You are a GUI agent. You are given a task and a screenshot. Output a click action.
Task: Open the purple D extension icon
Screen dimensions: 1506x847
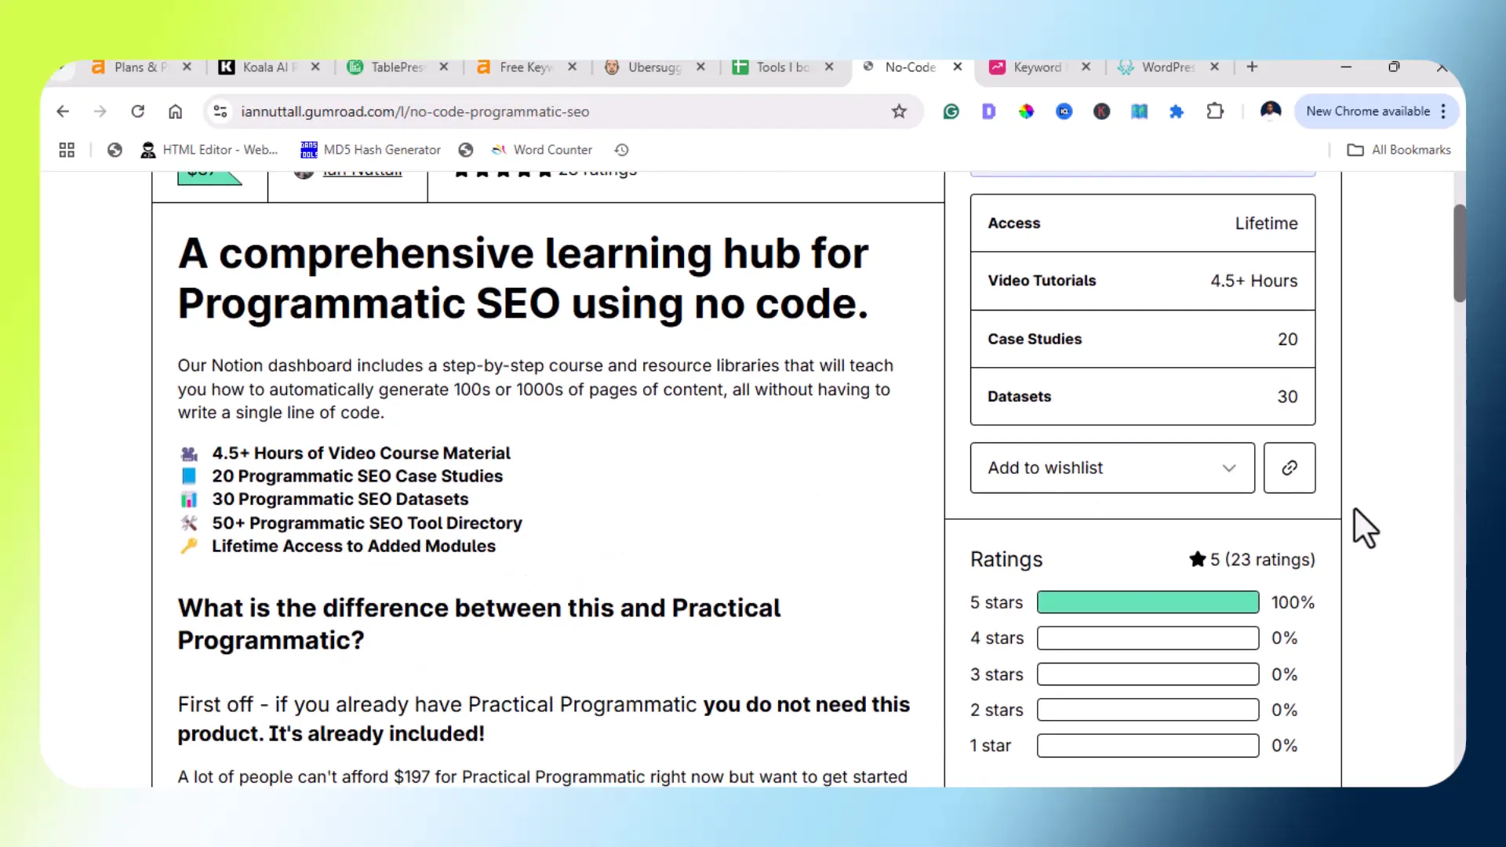(988, 111)
